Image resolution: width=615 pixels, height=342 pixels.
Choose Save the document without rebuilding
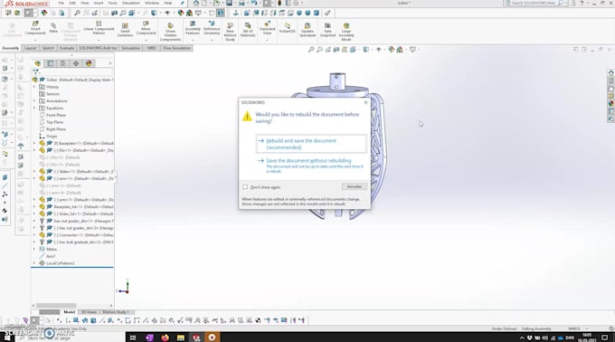(x=310, y=166)
